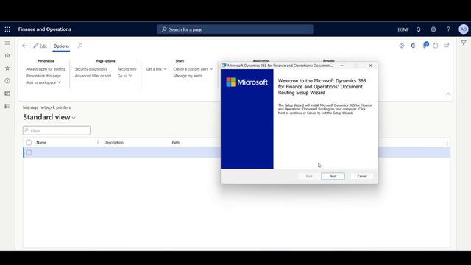Click Personalize this page

(43, 76)
